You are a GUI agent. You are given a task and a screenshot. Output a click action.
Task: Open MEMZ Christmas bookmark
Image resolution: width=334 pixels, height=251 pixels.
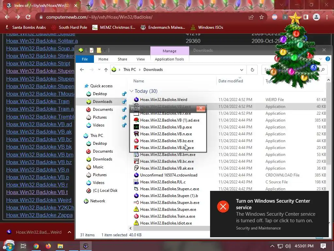[114, 27]
